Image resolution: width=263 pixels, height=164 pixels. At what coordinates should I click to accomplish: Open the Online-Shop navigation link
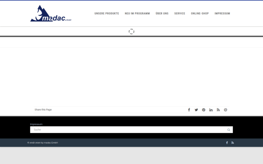tap(200, 14)
